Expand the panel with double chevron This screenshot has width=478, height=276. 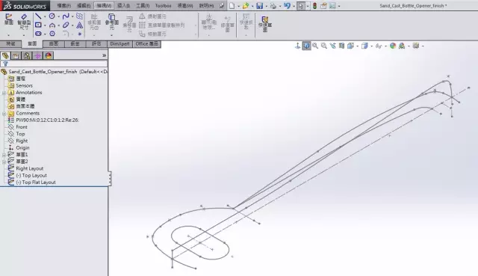(105, 55)
